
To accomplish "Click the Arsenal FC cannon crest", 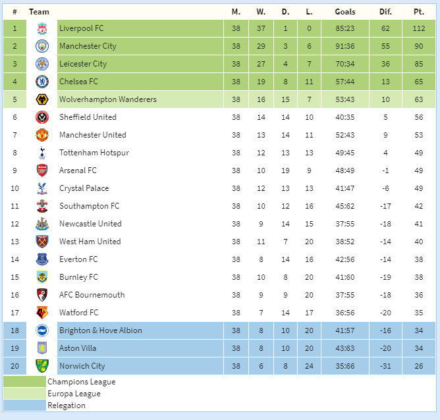I will (42, 171).
